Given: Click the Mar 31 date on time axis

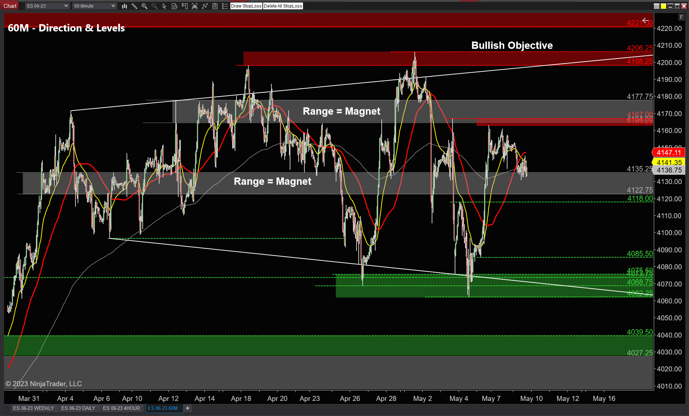Looking at the screenshot, I should point(29,398).
